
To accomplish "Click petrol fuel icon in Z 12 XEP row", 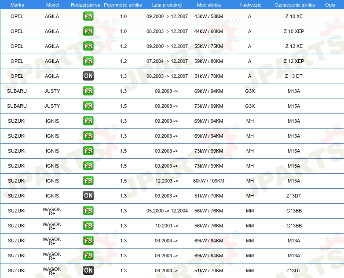I will pyautogui.click(x=88, y=61).
